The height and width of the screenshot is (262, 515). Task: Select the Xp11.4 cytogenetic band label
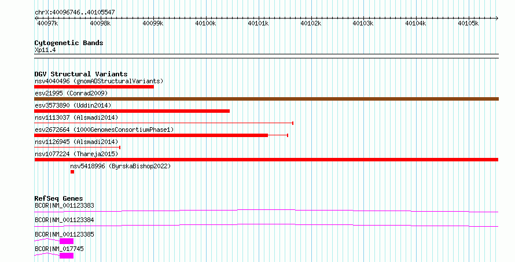[45, 50]
